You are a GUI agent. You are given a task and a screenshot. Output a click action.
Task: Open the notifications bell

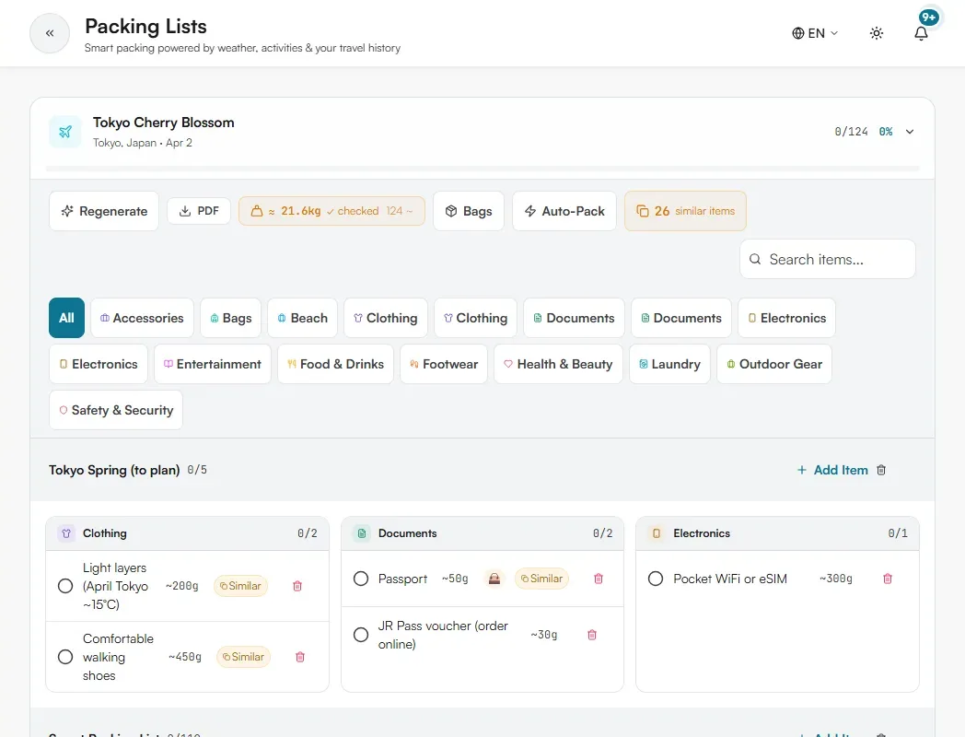921,33
